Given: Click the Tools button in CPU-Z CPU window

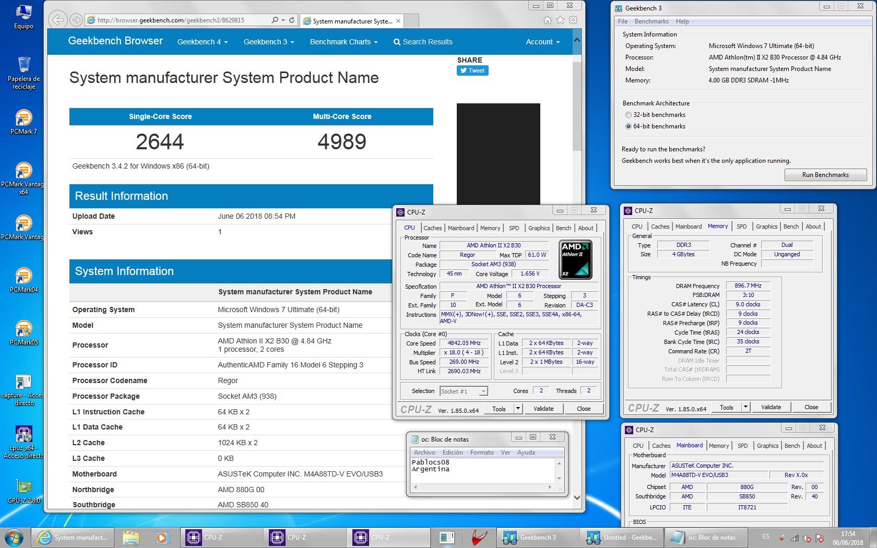Looking at the screenshot, I should [499, 409].
